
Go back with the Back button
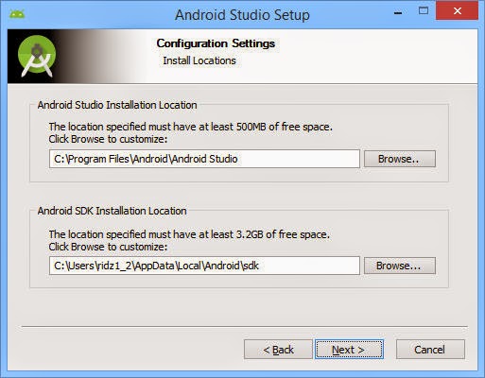coord(278,350)
